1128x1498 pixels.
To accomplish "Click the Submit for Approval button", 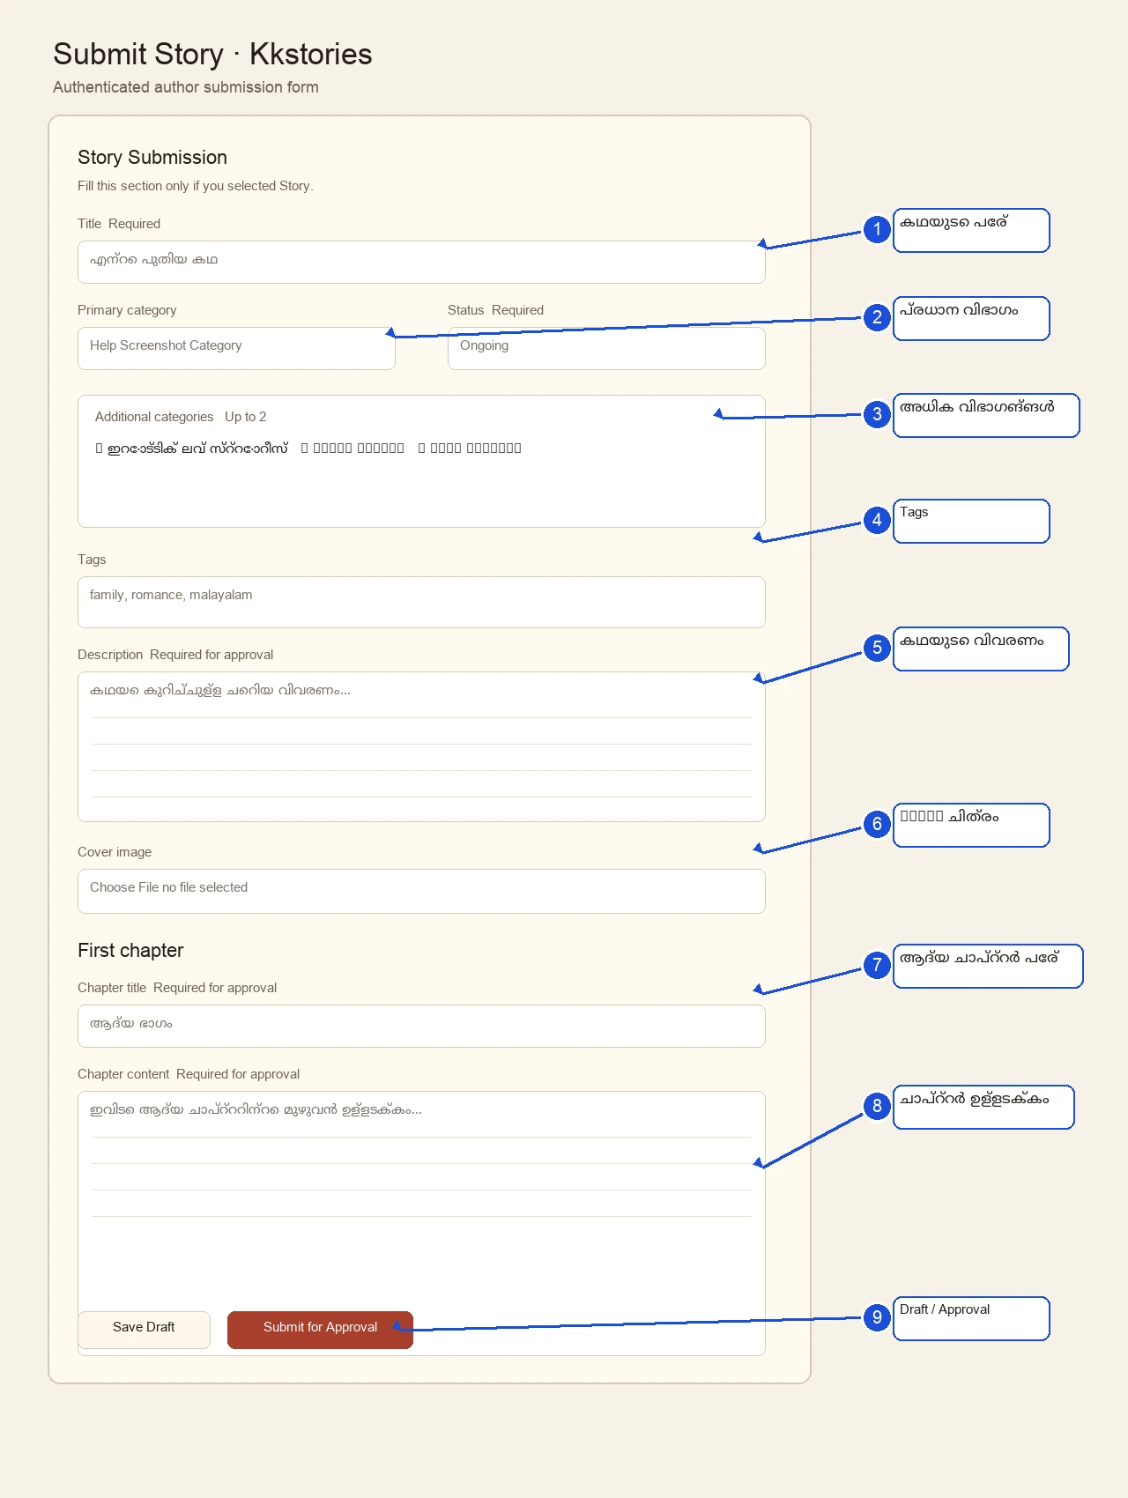I will [x=320, y=1330].
